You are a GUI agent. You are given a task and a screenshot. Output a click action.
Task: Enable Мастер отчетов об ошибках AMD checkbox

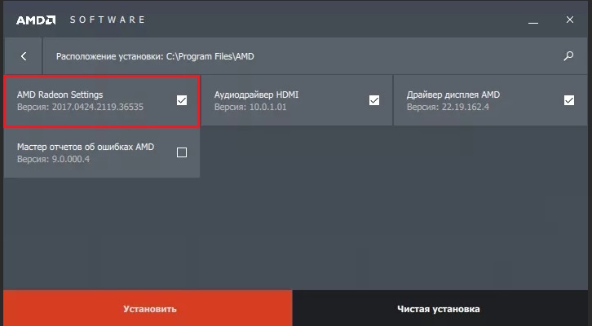click(x=182, y=152)
